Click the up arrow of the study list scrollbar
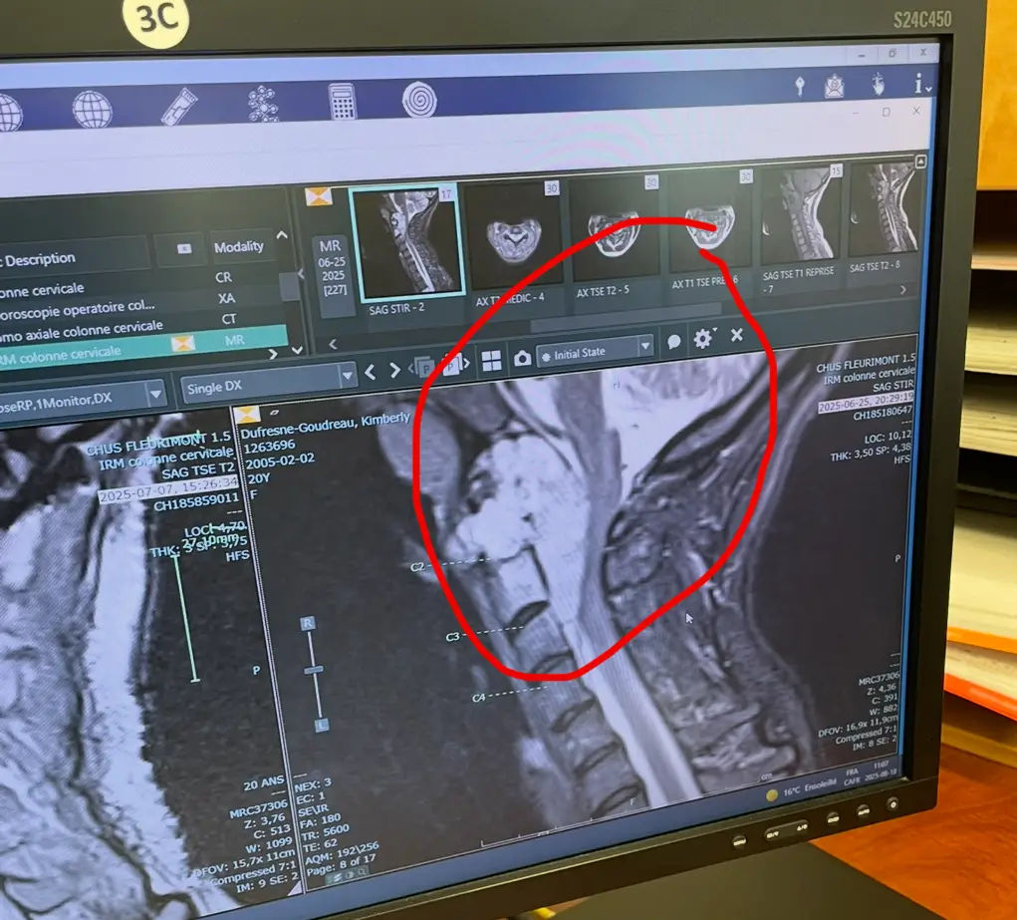This screenshot has height=920, width=1017. [x=282, y=235]
